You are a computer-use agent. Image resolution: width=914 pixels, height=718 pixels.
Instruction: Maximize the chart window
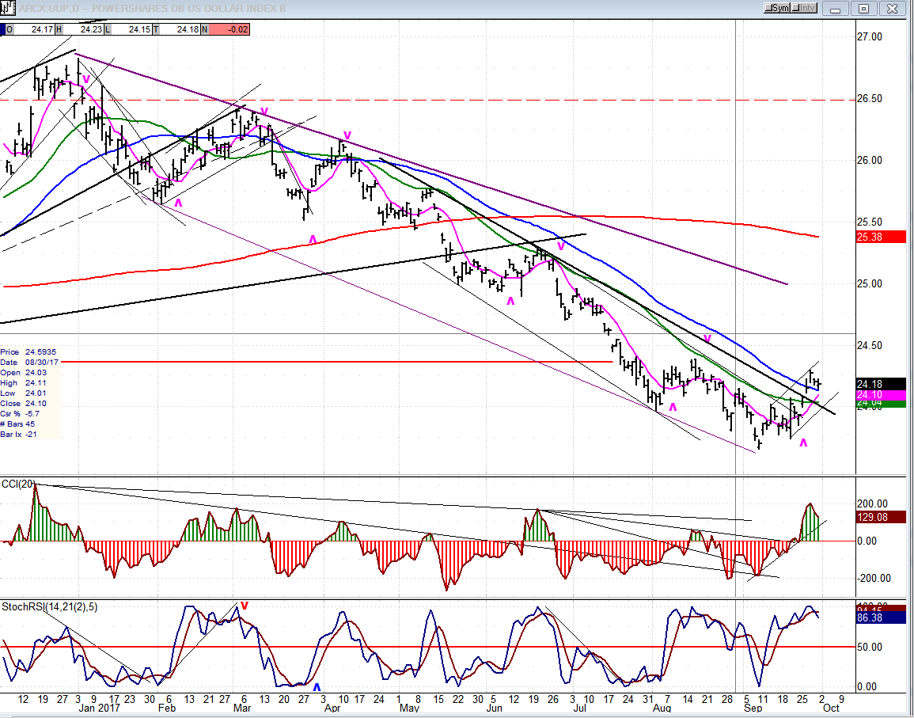[x=864, y=8]
